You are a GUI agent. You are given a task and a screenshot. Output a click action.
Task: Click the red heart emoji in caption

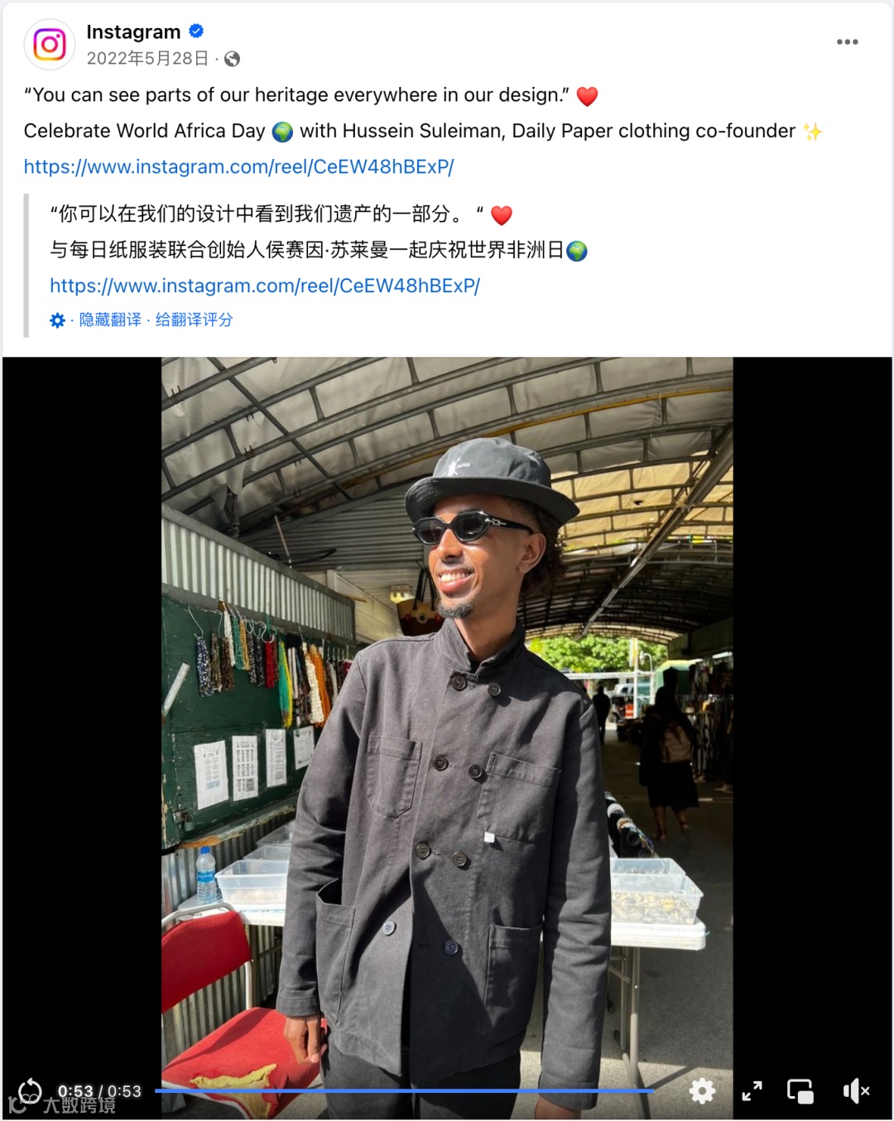(587, 96)
